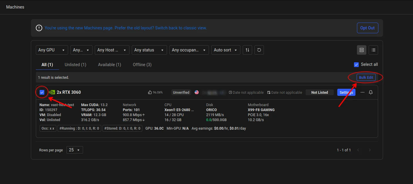This screenshot has width=413, height=184.
Task: Click the Xeon E5-2680 CPU name
Action: (179, 110)
